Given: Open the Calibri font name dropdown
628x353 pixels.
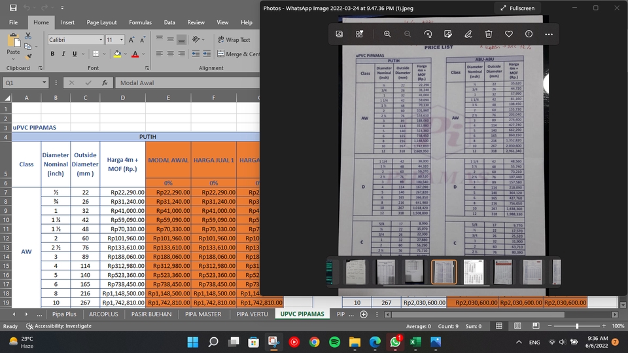Looking at the screenshot, I should pyautogui.click(x=101, y=40).
